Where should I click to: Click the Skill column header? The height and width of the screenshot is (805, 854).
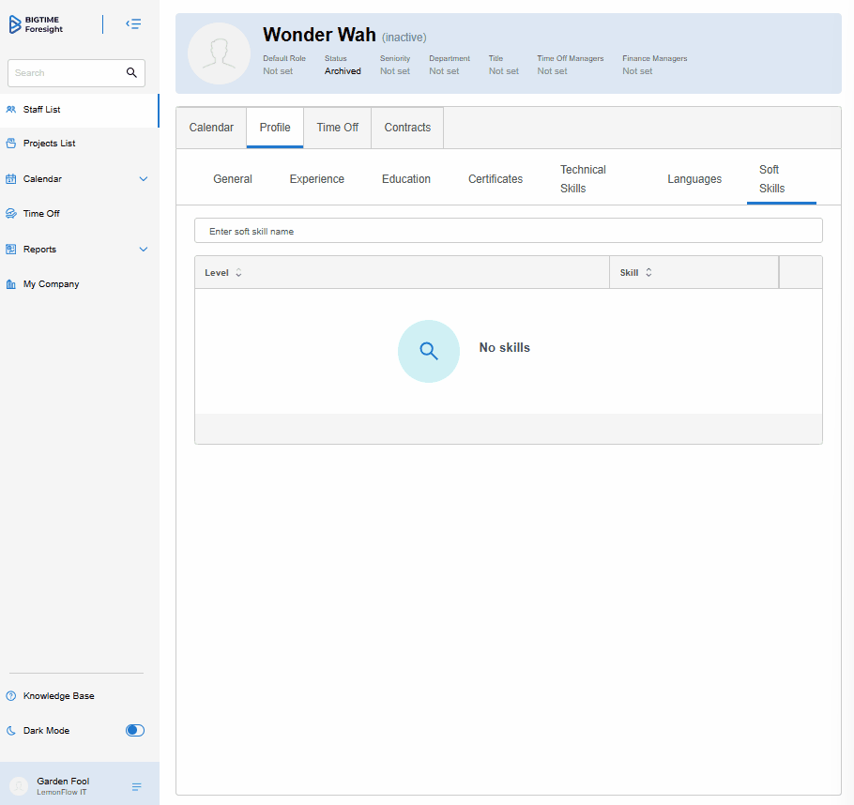coord(694,272)
